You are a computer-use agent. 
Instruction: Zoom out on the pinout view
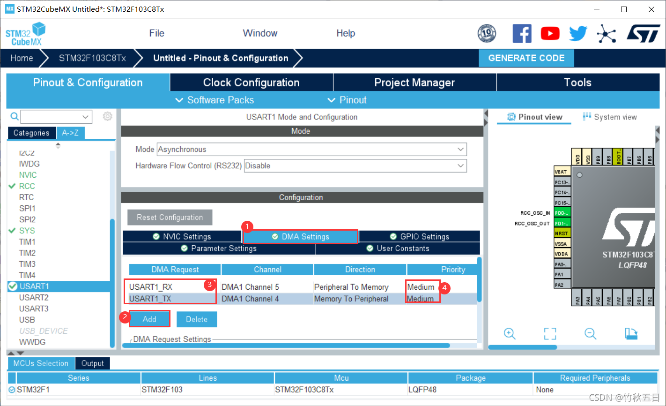[x=590, y=333]
